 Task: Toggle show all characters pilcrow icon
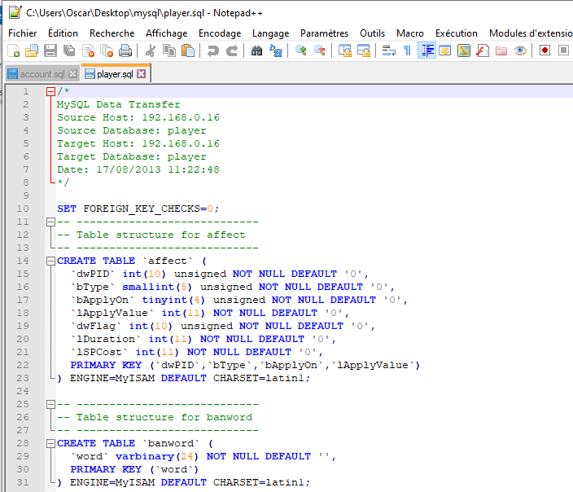pos(408,51)
